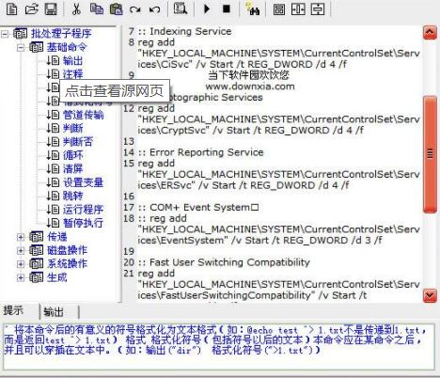Viewport: 440px width, 378px height.
Task: Switch to the 输出 bottom tab
Action: pos(54,312)
